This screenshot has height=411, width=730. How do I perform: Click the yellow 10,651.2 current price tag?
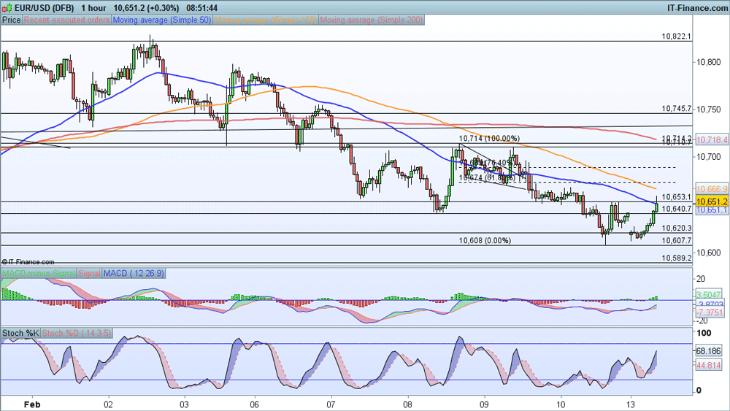point(711,201)
